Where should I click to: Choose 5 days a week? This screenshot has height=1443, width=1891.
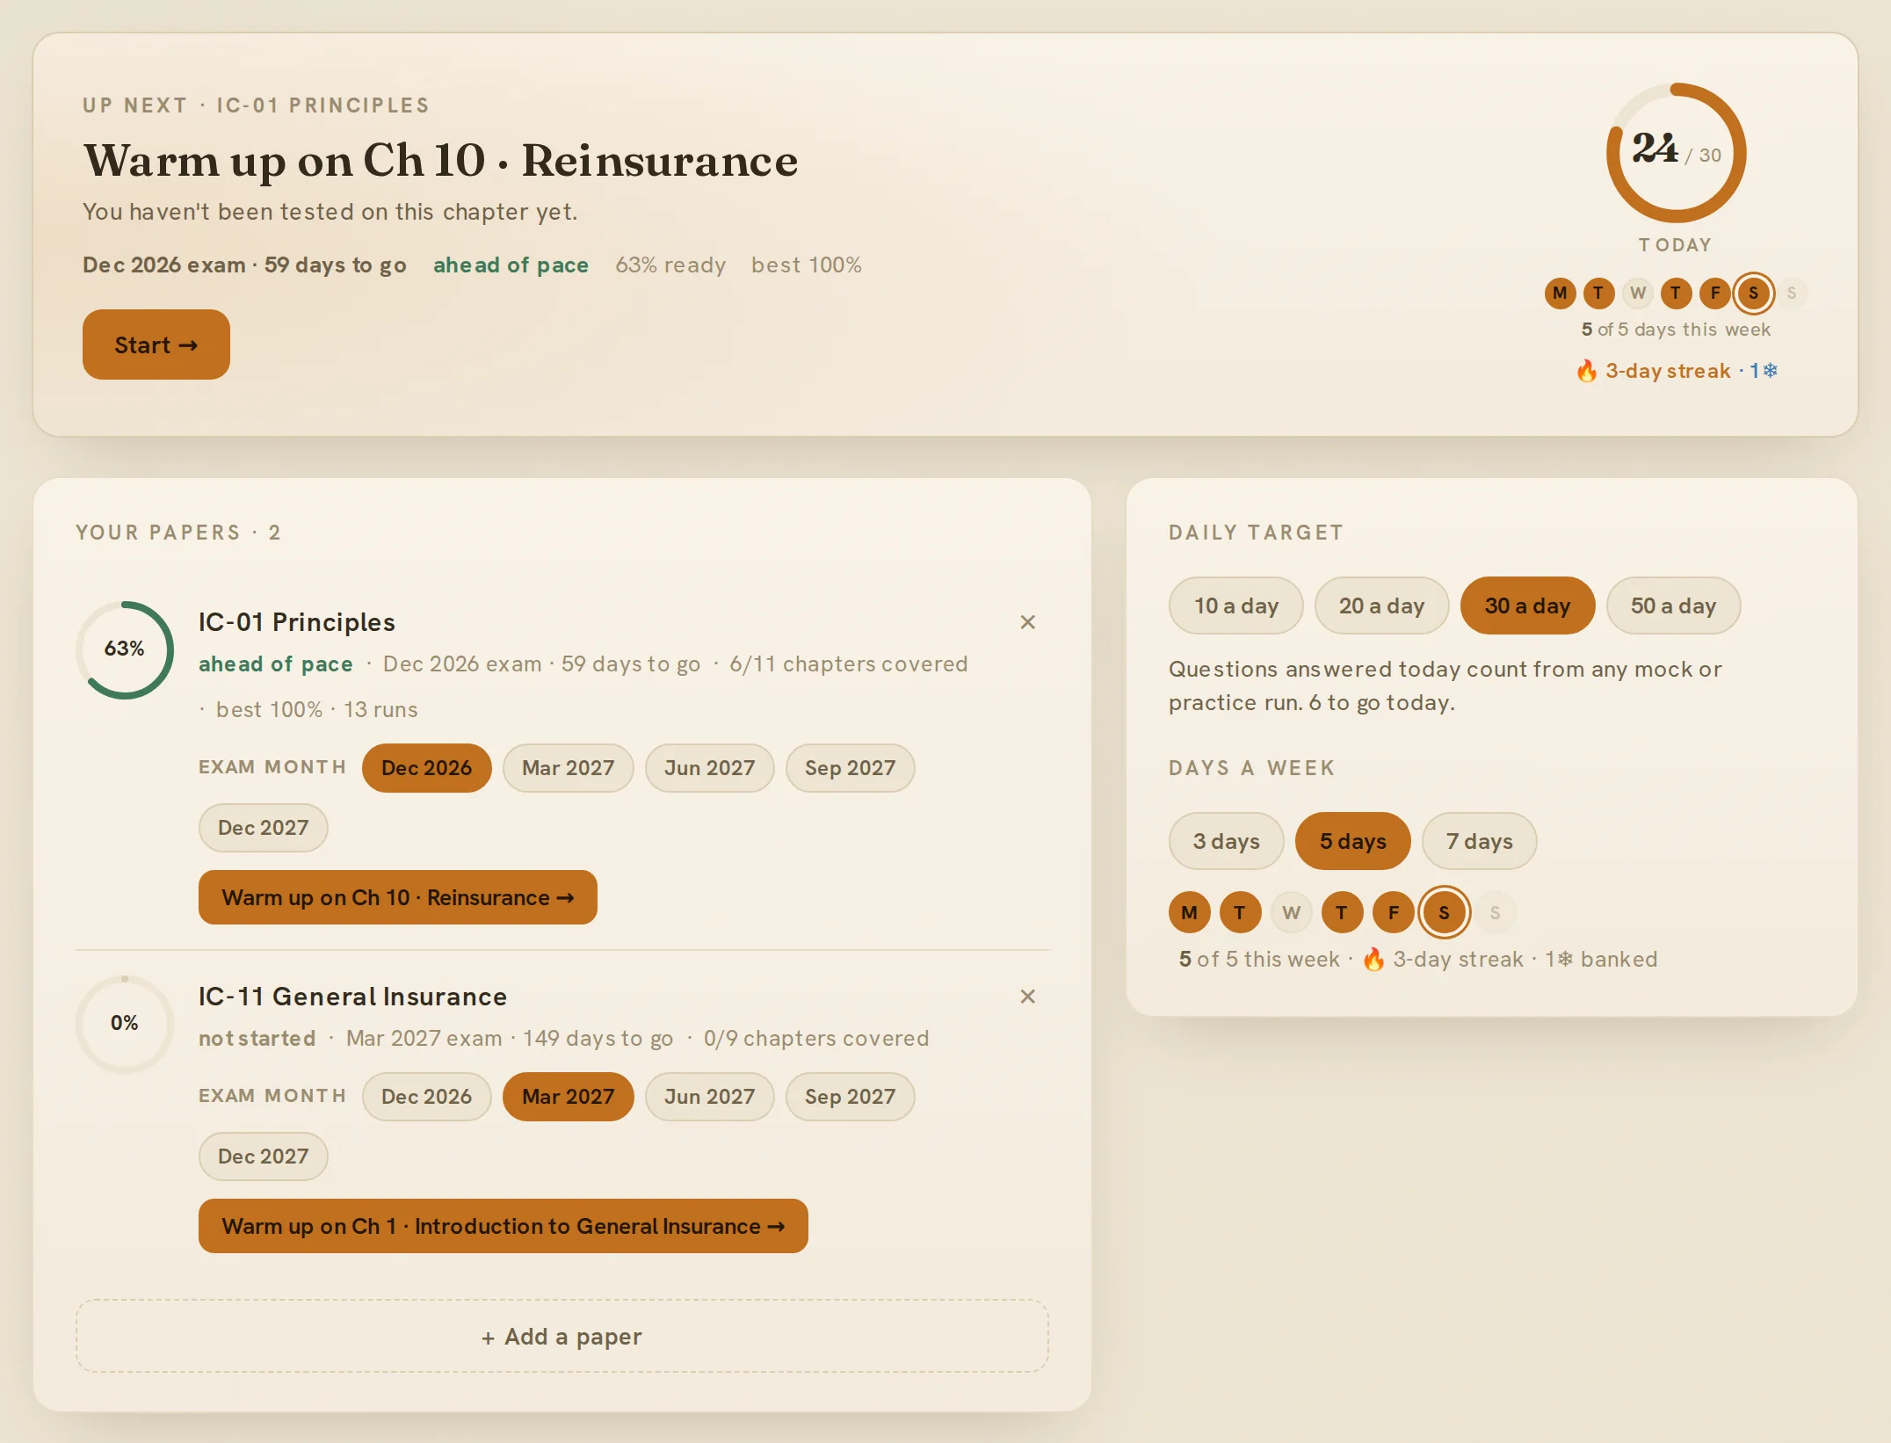tap(1353, 841)
